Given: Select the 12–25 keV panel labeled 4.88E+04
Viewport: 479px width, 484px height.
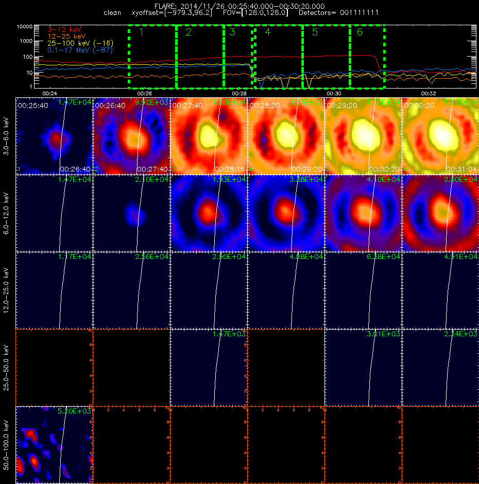Looking at the screenshot, I should click(286, 290).
